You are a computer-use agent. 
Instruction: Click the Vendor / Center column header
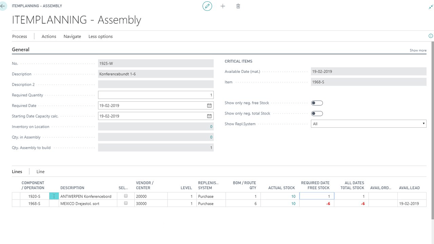tap(144, 185)
